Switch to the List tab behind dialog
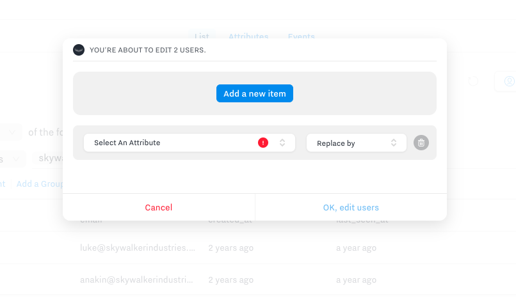Image resolution: width=516 pixels, height=298 pixels. [202, 35]
